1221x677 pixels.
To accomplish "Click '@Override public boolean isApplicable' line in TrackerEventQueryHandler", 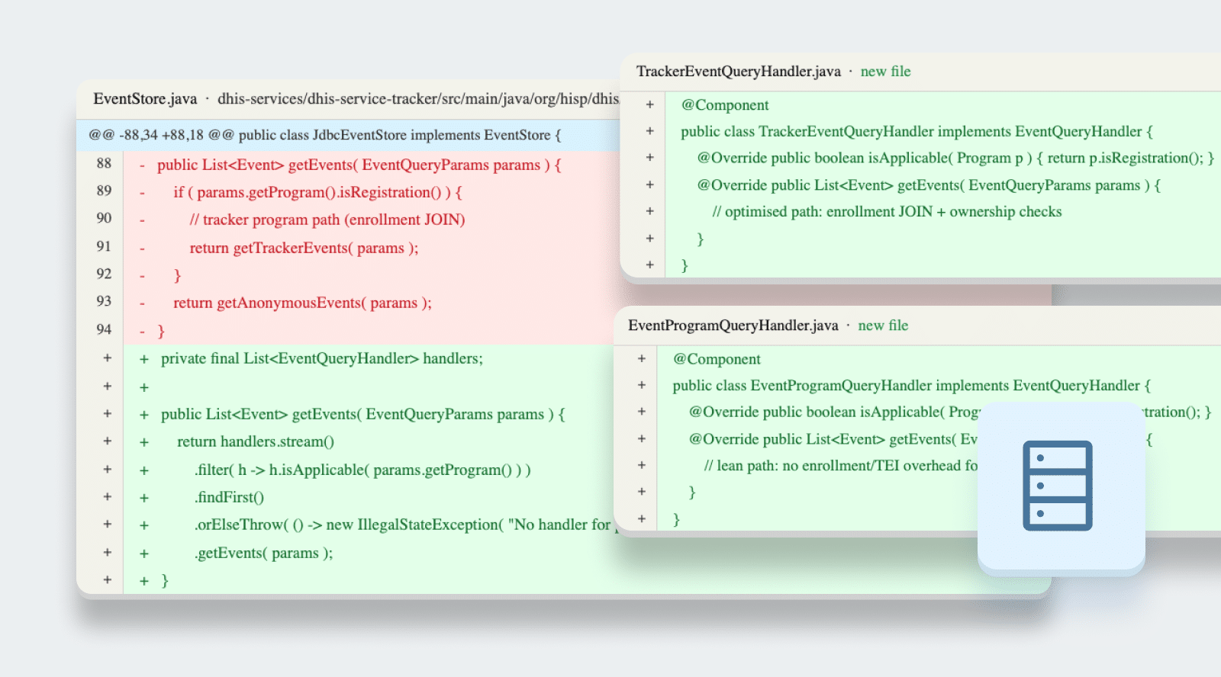I will [x=955, y=158].
